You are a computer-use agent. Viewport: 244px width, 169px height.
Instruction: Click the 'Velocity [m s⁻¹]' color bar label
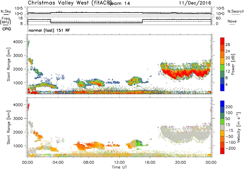(x=239, y=128)
